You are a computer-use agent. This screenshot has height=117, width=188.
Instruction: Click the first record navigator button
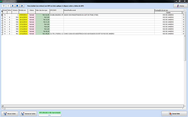(4, 6)
